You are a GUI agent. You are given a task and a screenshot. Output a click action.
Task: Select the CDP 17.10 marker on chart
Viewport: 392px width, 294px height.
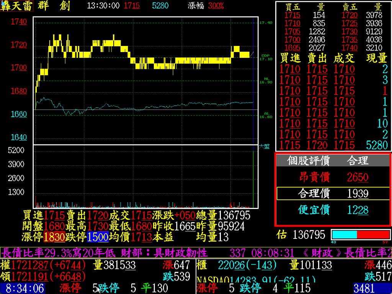pyautogui.click(x=266, y=57)
